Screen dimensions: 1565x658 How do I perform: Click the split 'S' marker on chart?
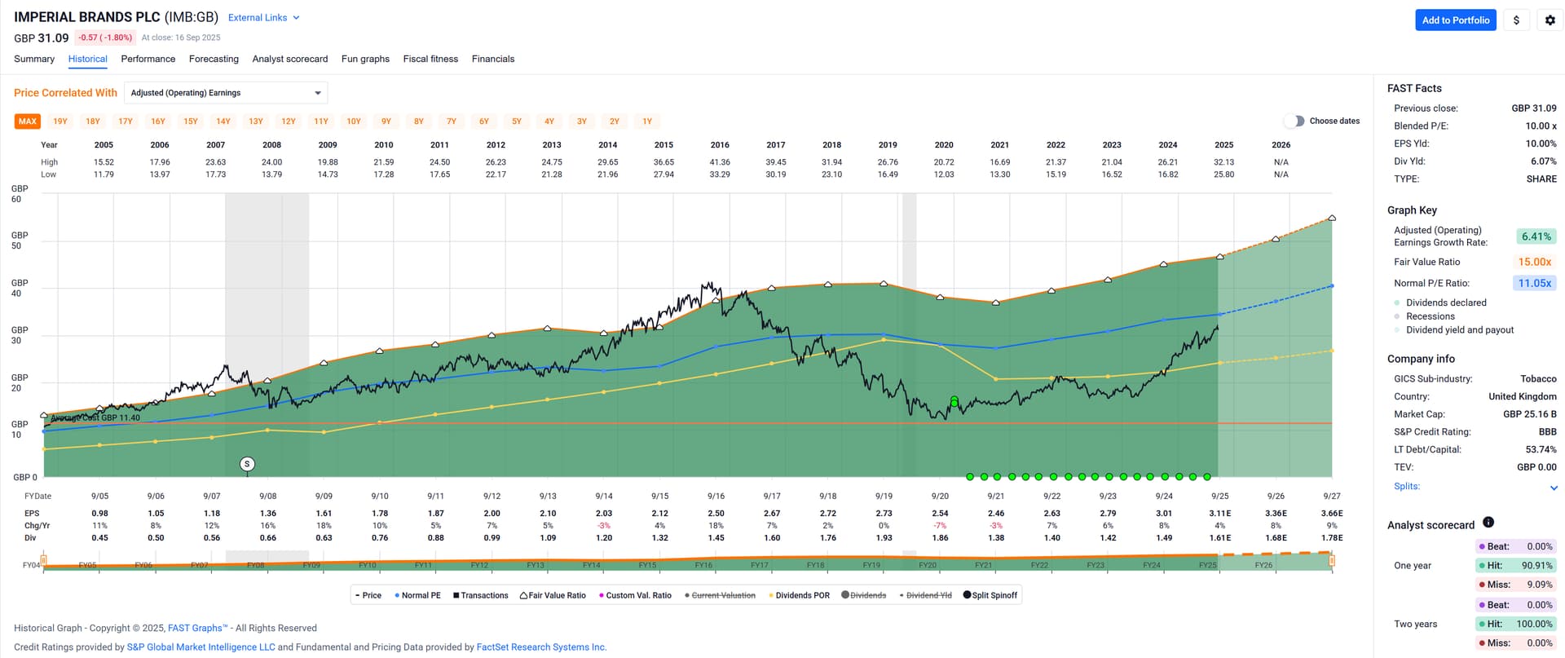[x=247, y=464]
